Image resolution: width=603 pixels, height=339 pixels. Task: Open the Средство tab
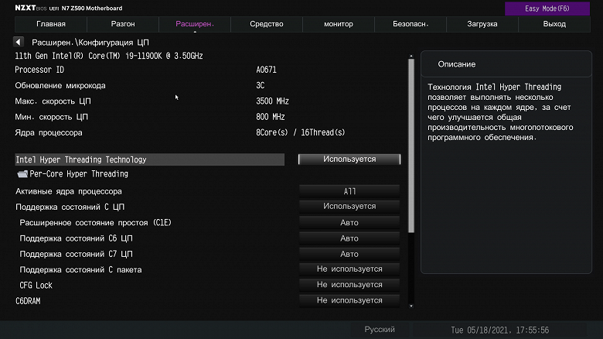click(267, 24)
